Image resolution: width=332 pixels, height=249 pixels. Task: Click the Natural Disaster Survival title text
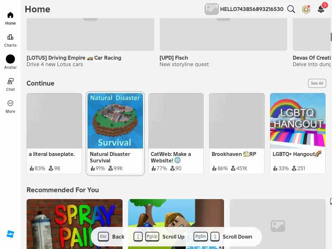point(110,157)
